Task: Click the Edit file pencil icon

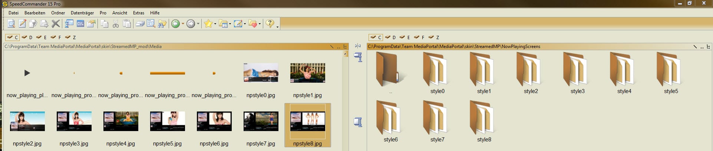Action: point(22,24)
